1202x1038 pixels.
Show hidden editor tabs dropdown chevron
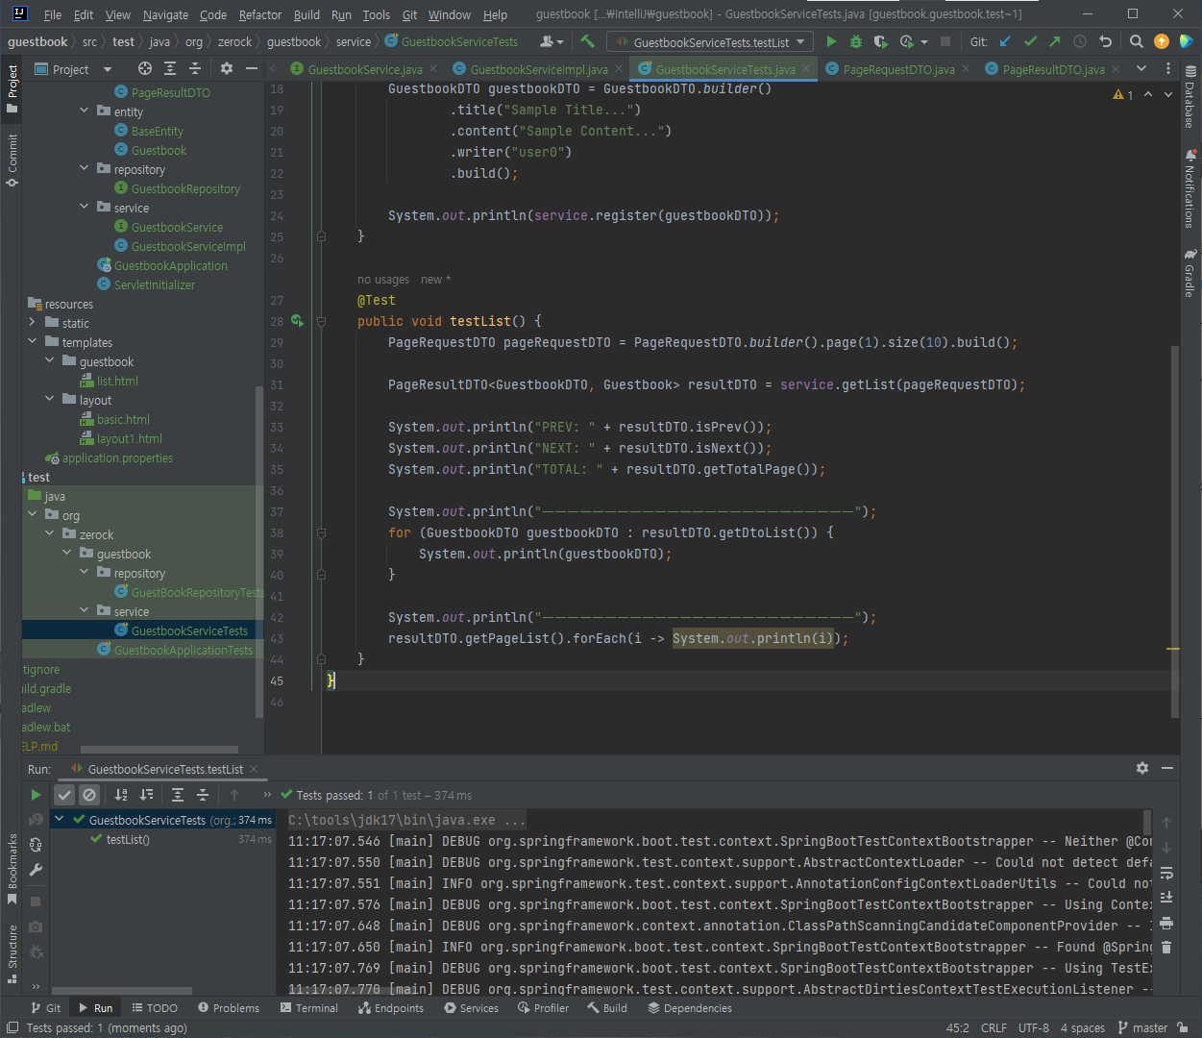point(1141,68)
